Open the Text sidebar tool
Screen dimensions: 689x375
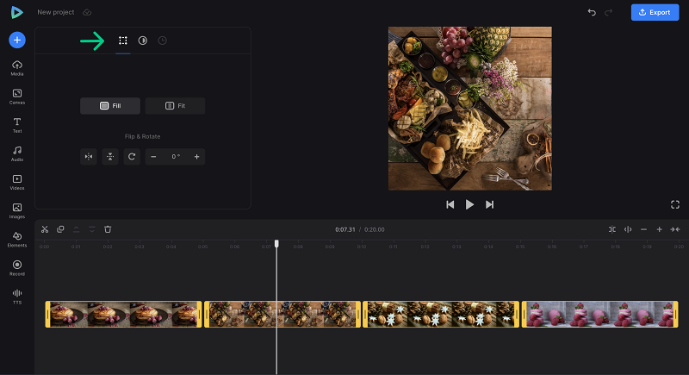(17, 125)
